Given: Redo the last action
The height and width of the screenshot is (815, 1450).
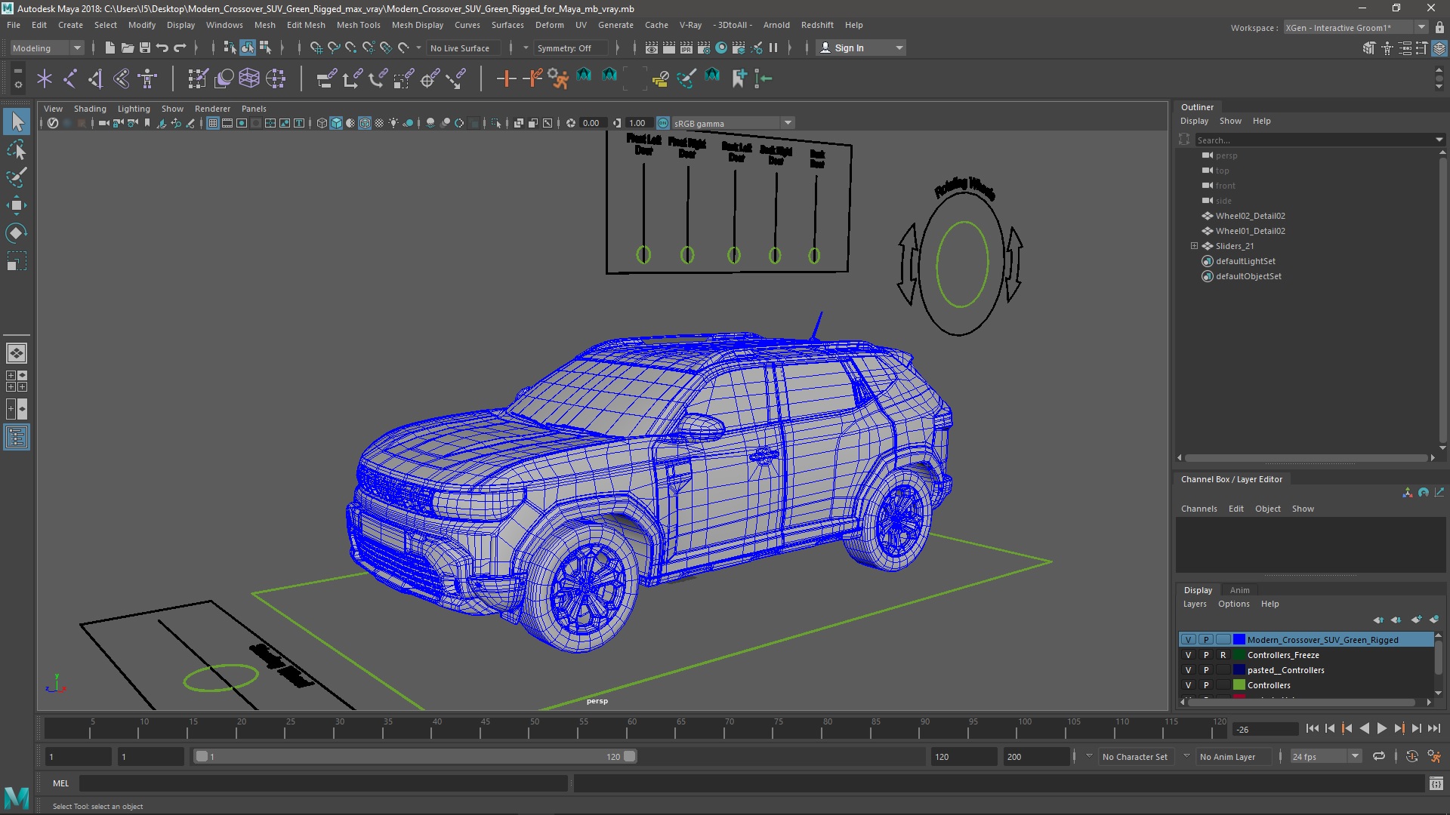Looking at the screenshot, I should click(x=180, y=48).
